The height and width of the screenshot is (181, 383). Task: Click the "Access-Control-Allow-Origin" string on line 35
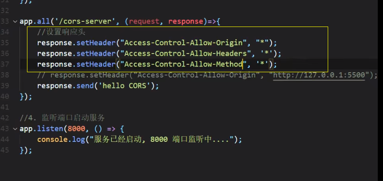(x=183, y=43)
